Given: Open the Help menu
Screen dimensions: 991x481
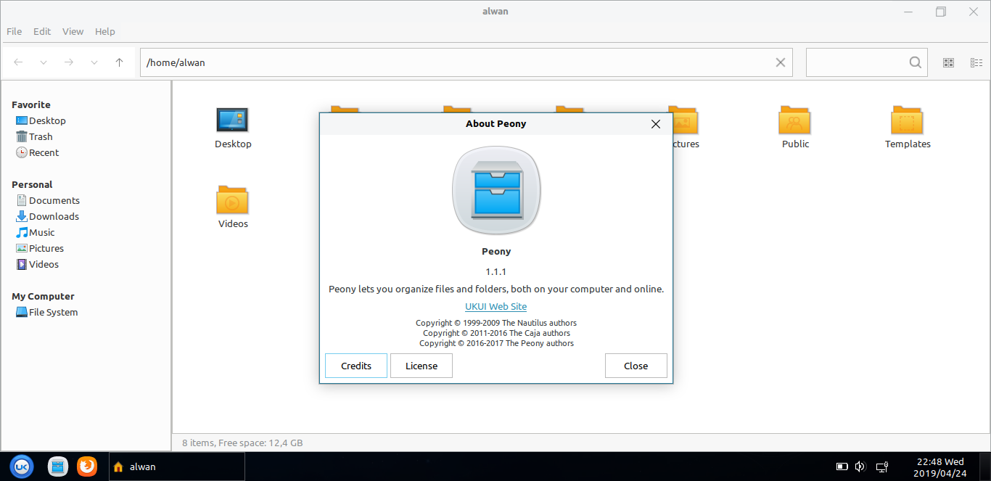Looking at the screenshot, I should click(x=105, y=31).
